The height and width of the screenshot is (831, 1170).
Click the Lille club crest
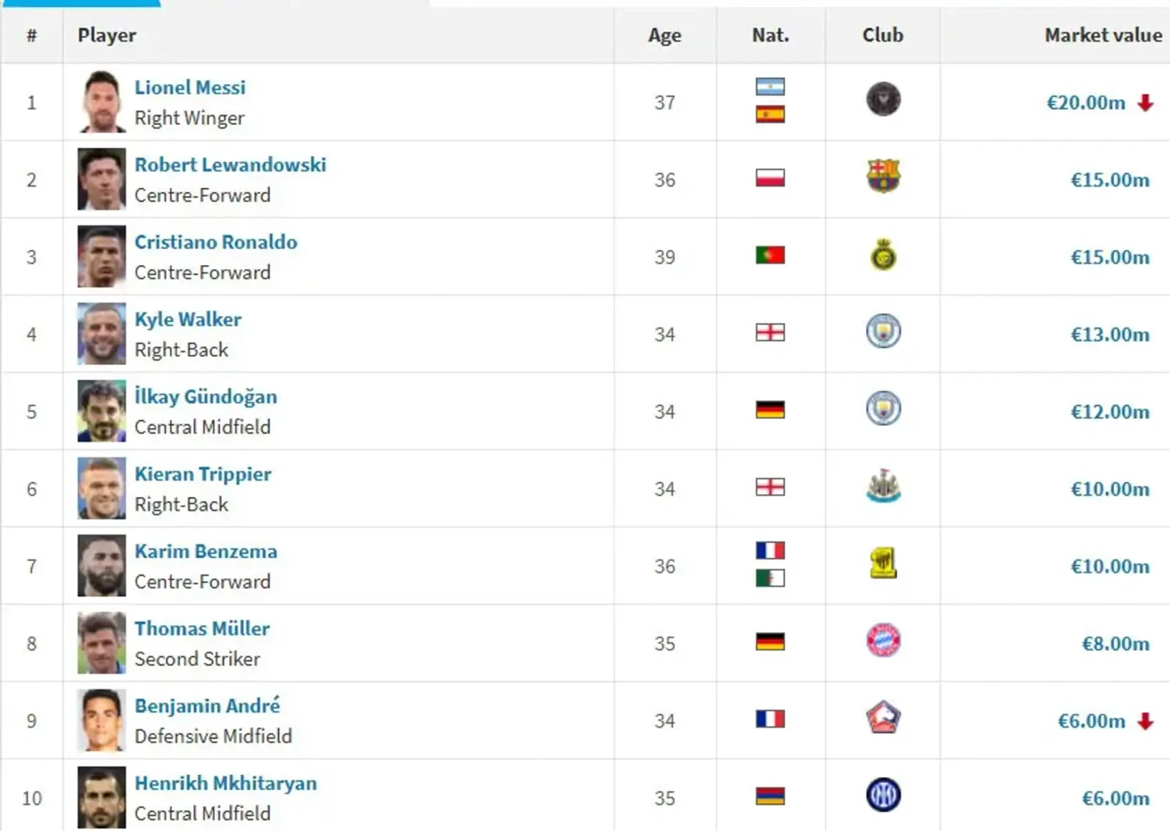pyautogui.click(x=883, y=717)
